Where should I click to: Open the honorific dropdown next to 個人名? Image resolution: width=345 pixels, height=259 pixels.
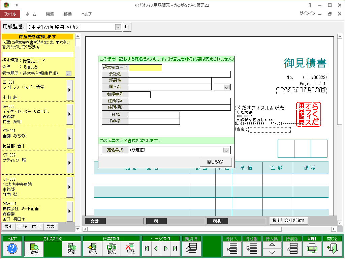[x=227, y=87]
